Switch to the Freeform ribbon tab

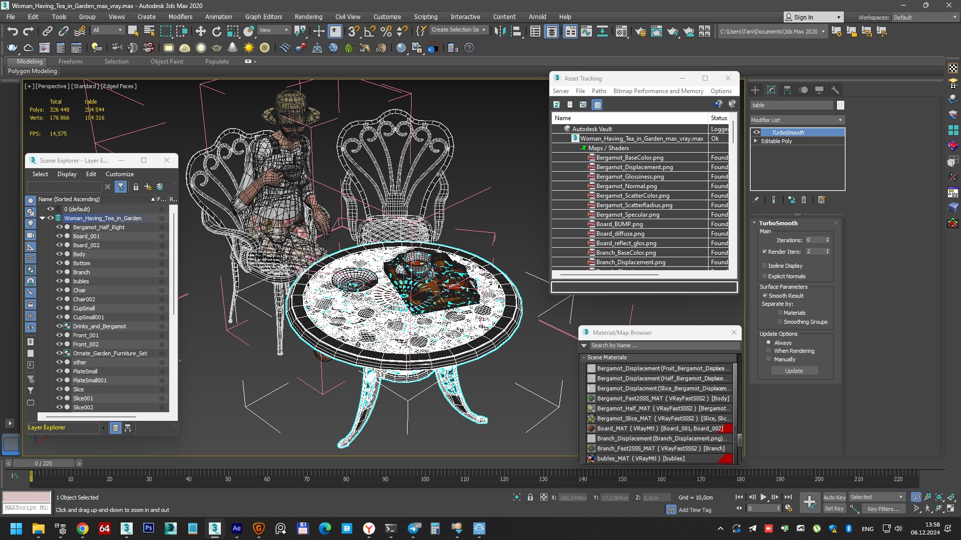click(x=70, y=62)
